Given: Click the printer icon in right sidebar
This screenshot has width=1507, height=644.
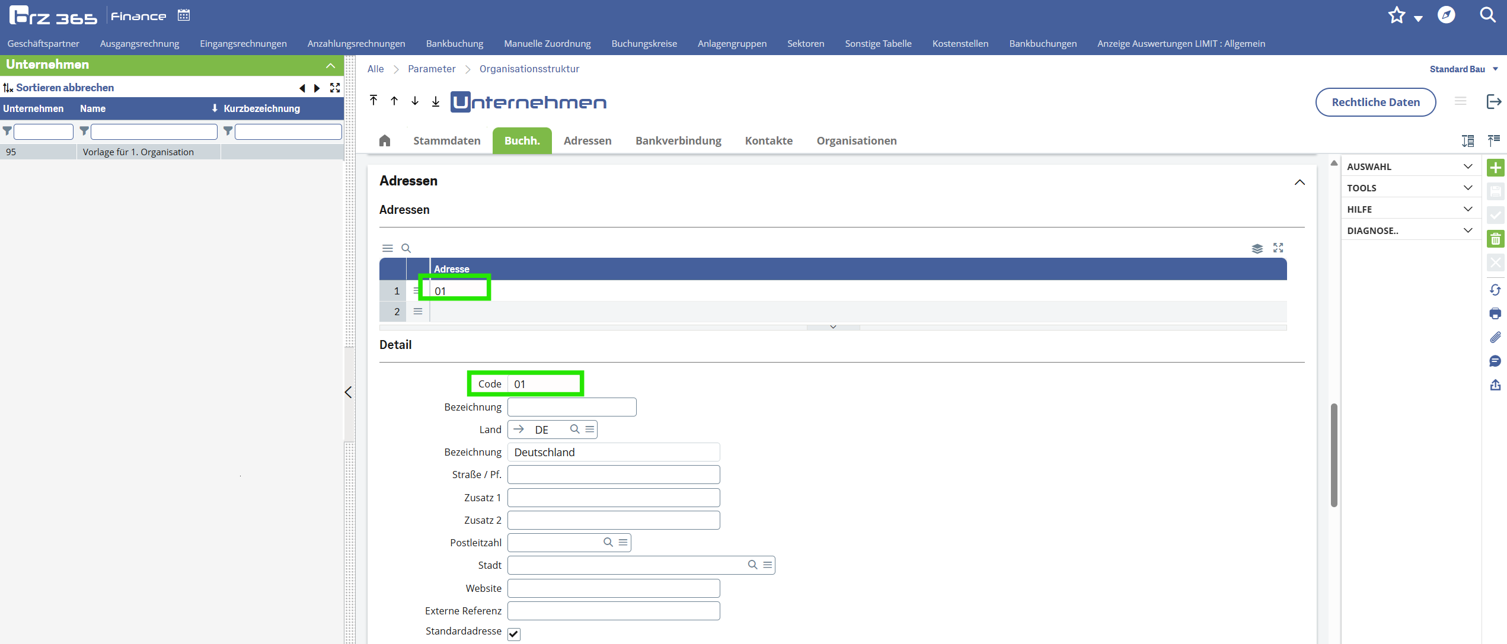Looking at the screenshot, I should coord(1495,313).
